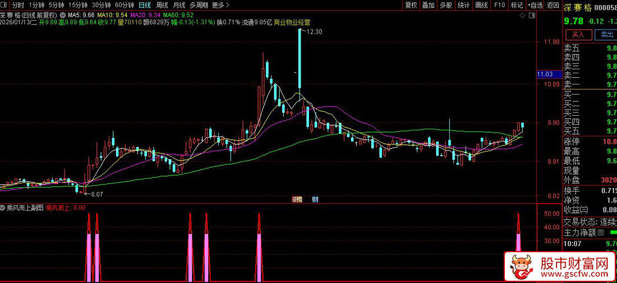Screen dimensions: 617x283
Task: Select the 60分钟 period
Action: [x=125, y=5]
